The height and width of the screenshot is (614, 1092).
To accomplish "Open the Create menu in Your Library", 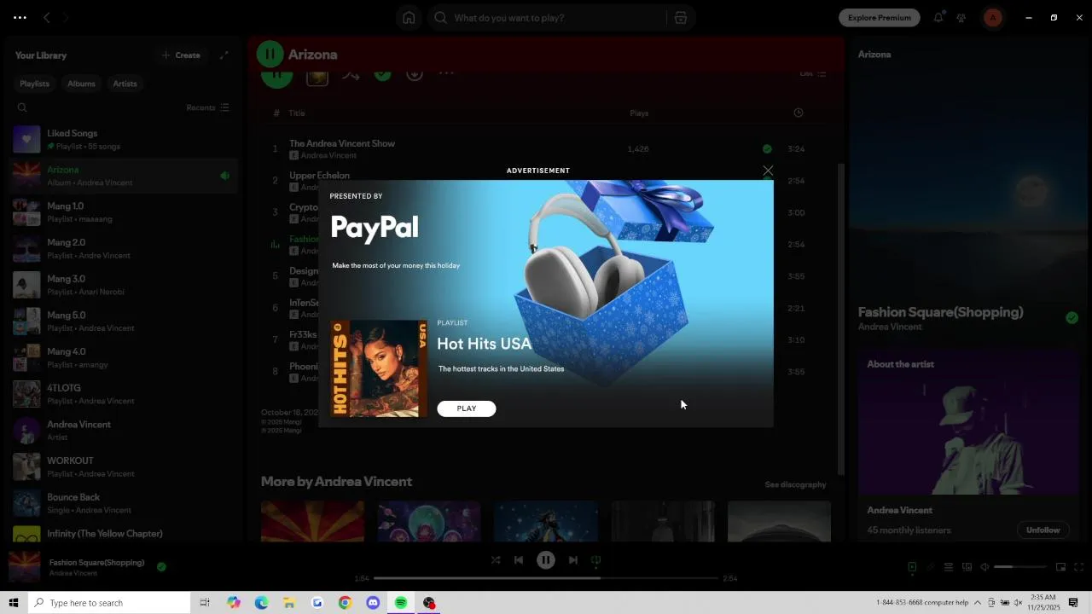I will tap(181, 55).
